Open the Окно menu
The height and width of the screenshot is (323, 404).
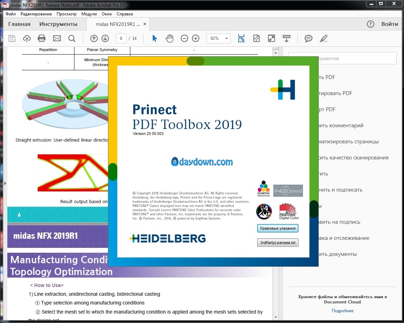[107, 14]
